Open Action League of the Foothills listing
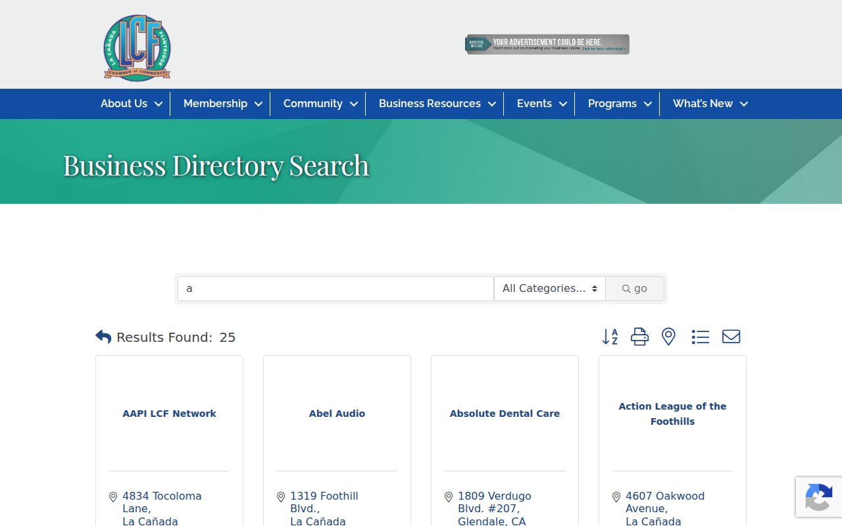 (672, 414)
